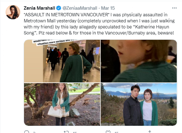Open Zenia Marshall's round profile avatar
Screen dimensions: 182x133
click(13, 12)
